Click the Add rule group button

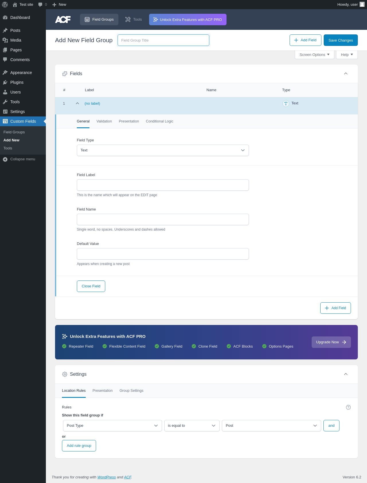point(79,446)
